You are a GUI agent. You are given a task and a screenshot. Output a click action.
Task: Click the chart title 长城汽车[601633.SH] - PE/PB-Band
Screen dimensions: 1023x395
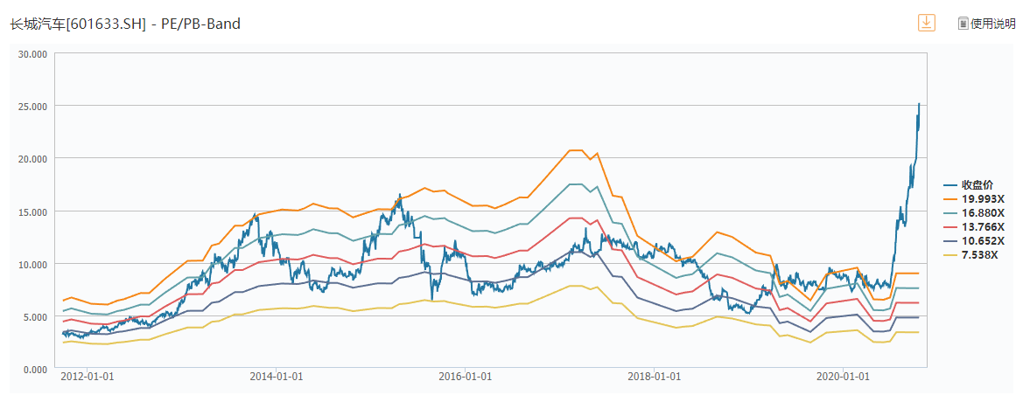tap(124, 24)
